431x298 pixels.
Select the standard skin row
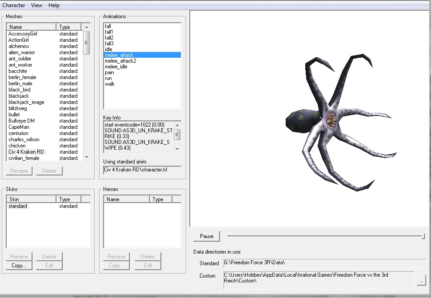pos(48,206)
